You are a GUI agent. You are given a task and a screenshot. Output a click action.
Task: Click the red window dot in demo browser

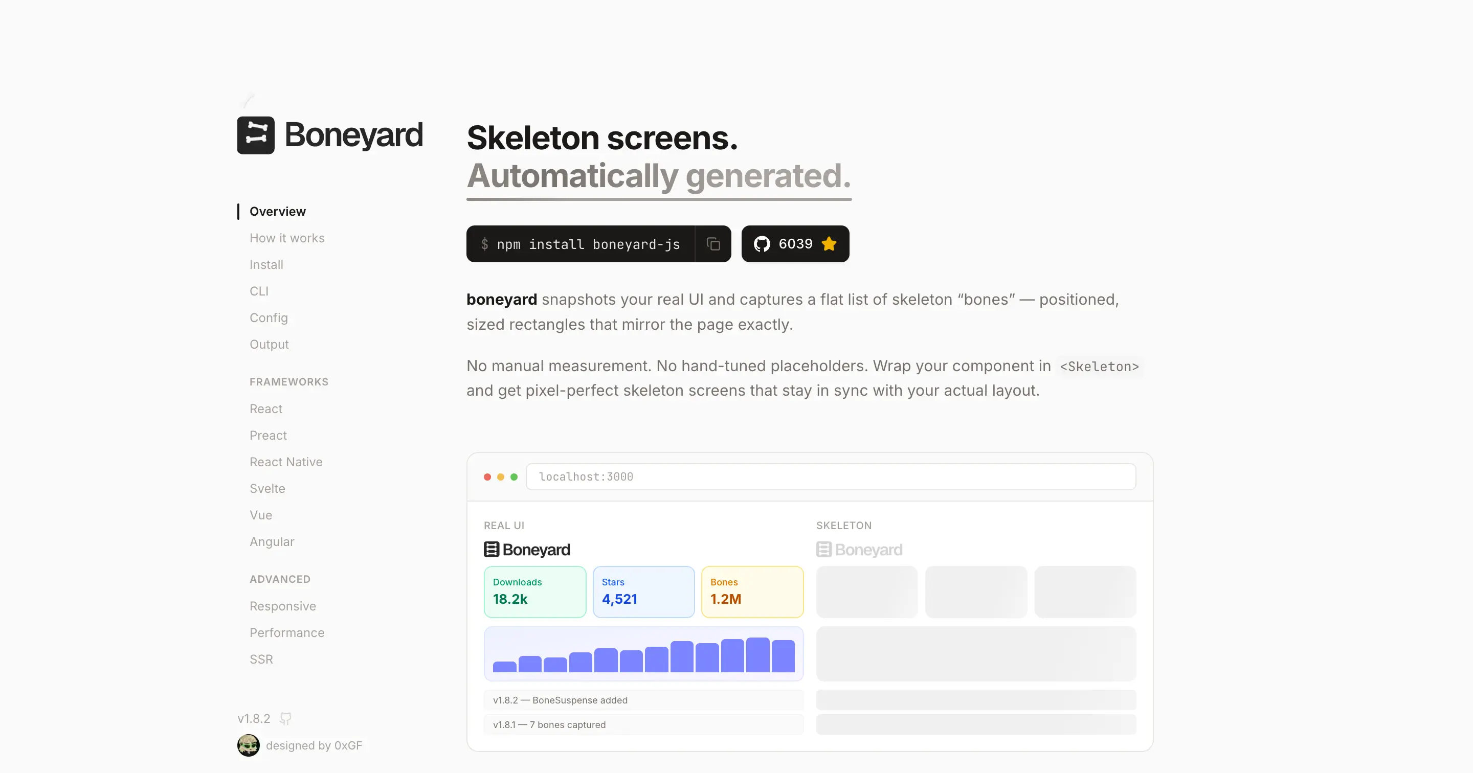487,477
